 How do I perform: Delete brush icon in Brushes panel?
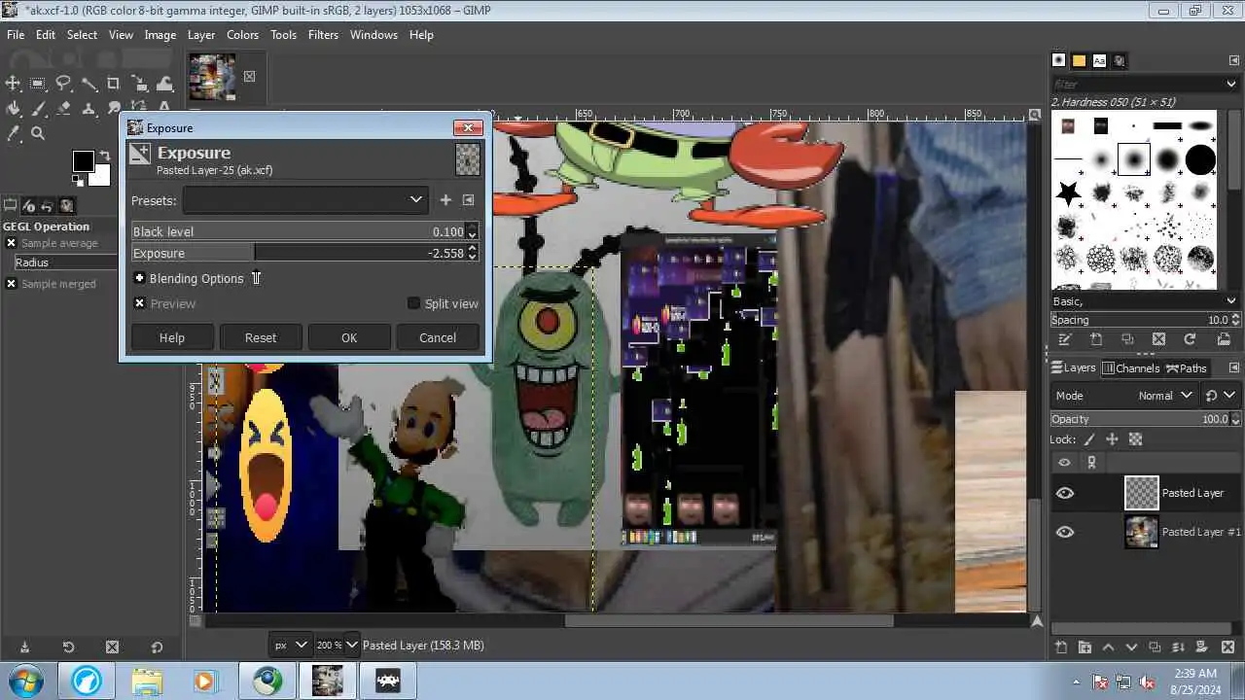point(1158,339)
